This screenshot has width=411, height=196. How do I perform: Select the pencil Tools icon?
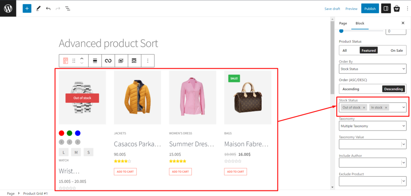tap(39, 8)
